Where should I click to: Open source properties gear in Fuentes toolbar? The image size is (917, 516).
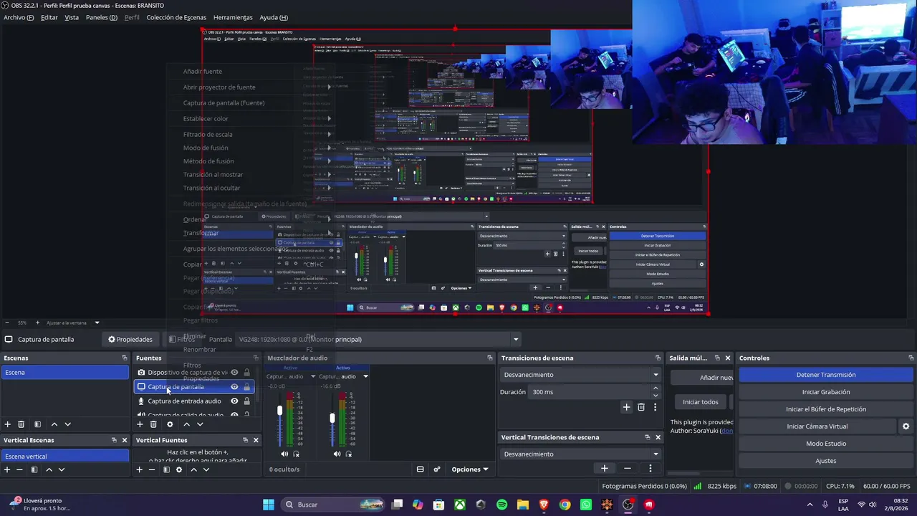pyautogui.click(x=170, y=424)
